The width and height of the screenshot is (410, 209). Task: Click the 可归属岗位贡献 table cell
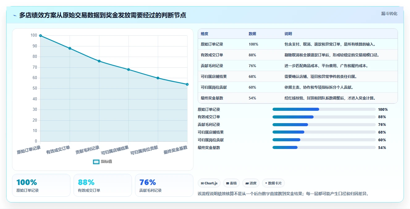click(214, 87)
